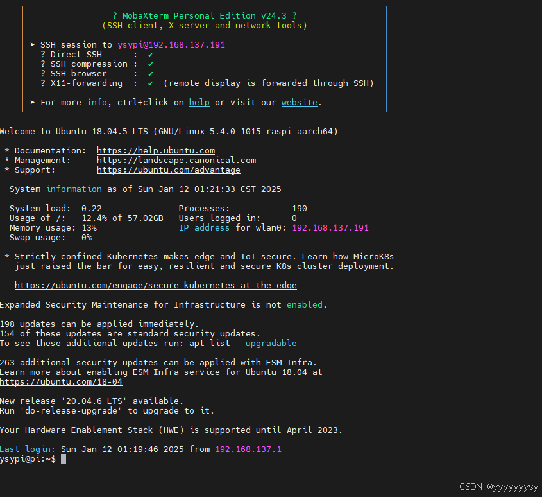Click the 'Swap usage: 0%' entry
This screenshot has width=542, height=497.
(x=51, y=238)
